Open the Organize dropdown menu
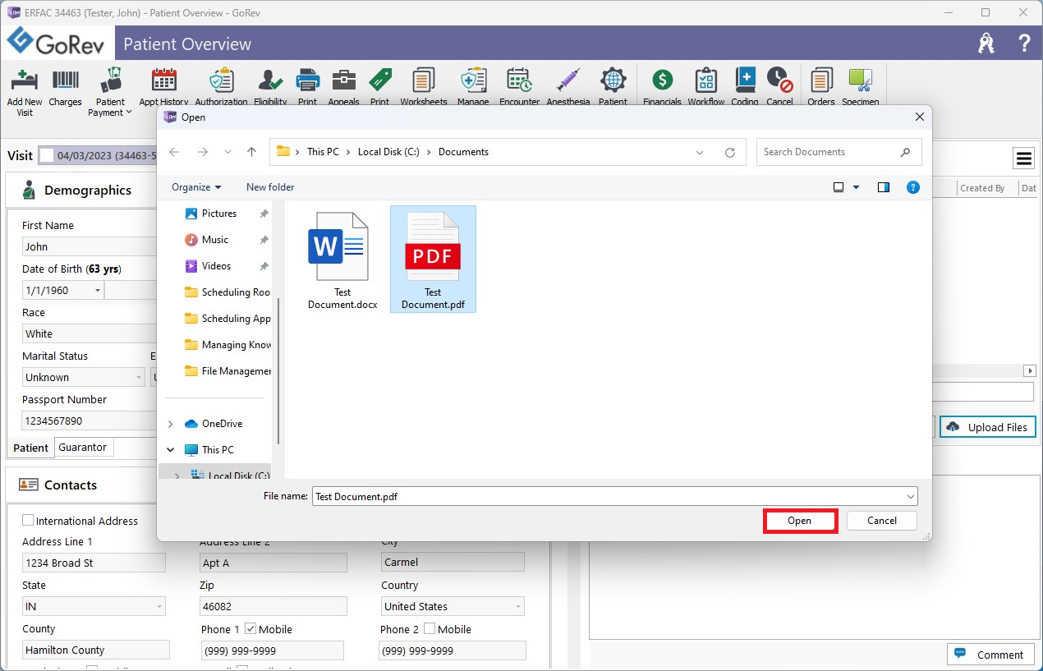The height and width of the screenshot is (671, 1043). point(196,187)
